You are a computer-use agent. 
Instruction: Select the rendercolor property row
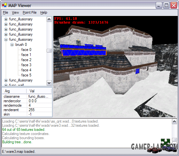pyautogui.click(x=27, y=101)
